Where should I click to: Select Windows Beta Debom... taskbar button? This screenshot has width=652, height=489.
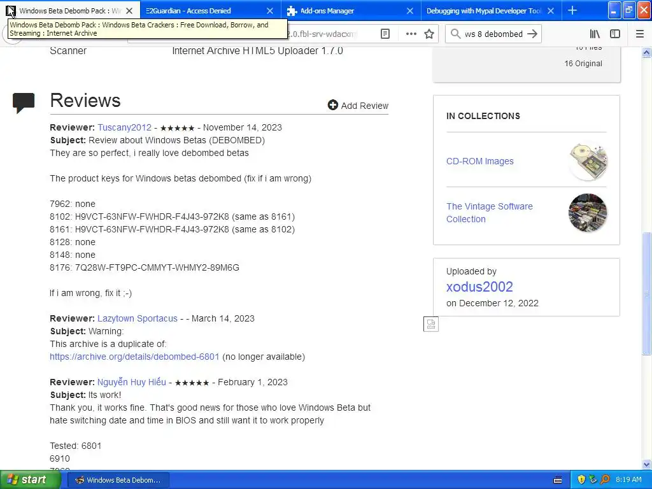click(118, 480)
